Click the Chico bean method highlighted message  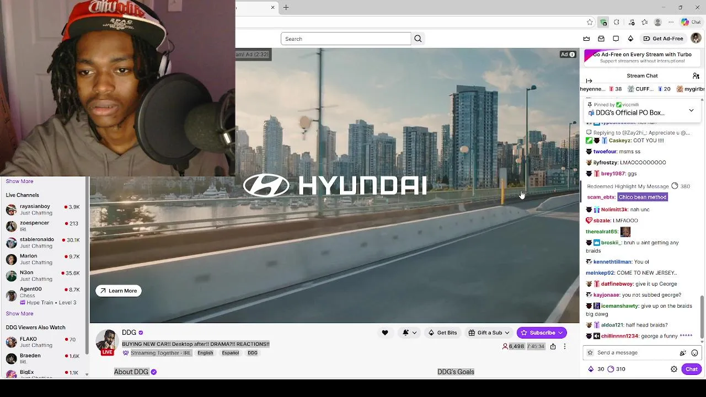coord(643,197)
